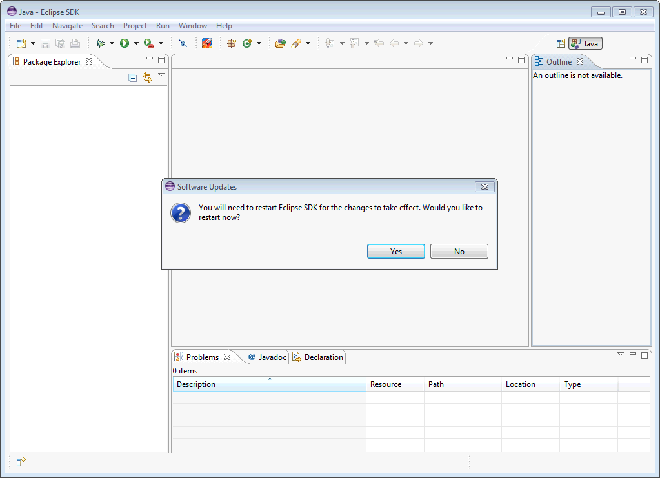This screenshot has height=478, width=660.
Task: Click the fast view icon in status bar
Action: [21, 461]
